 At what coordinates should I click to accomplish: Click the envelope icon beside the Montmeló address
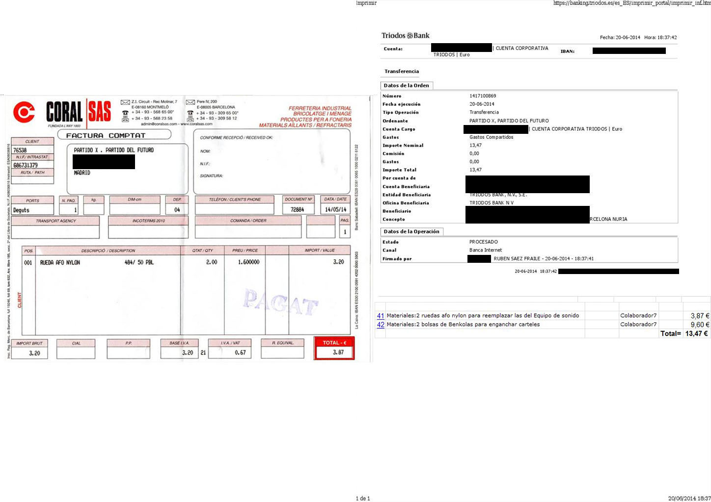click(x=125, y=102)
